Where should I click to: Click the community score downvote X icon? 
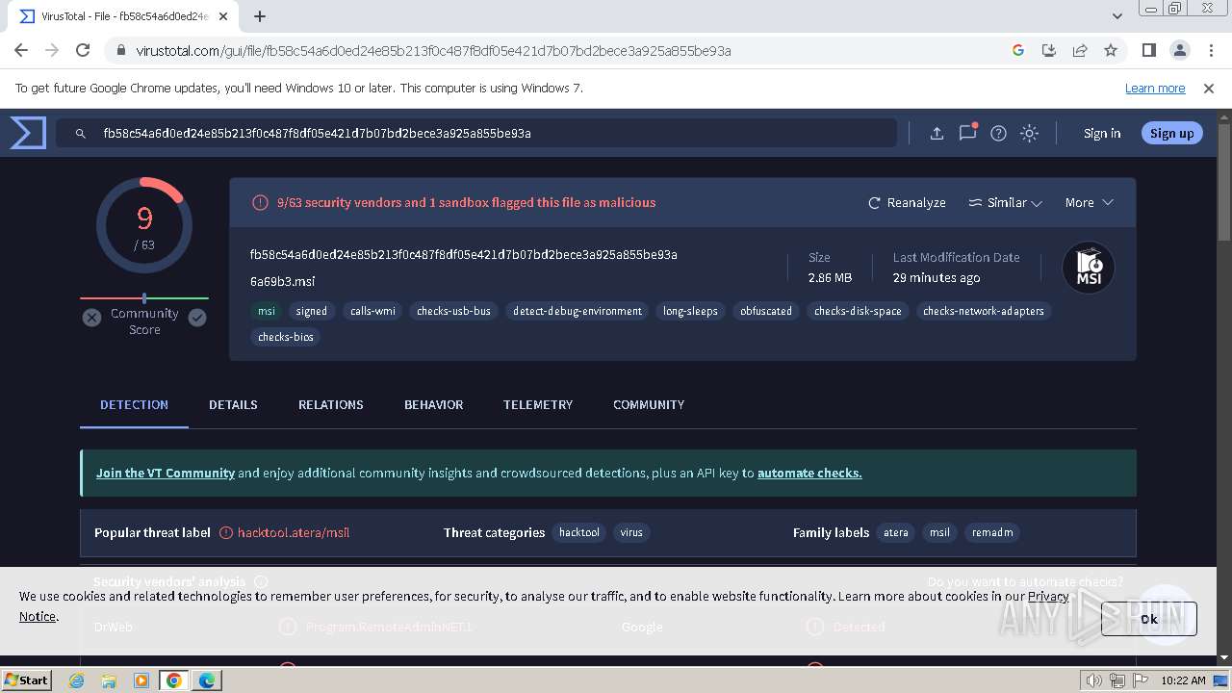click(91, 318)
